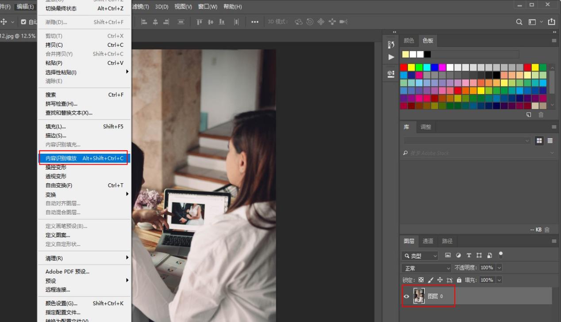Screen dimensions: 561x322
Task: Open the 填充 percentage dropdown arrow
Action: click(500, 280)
